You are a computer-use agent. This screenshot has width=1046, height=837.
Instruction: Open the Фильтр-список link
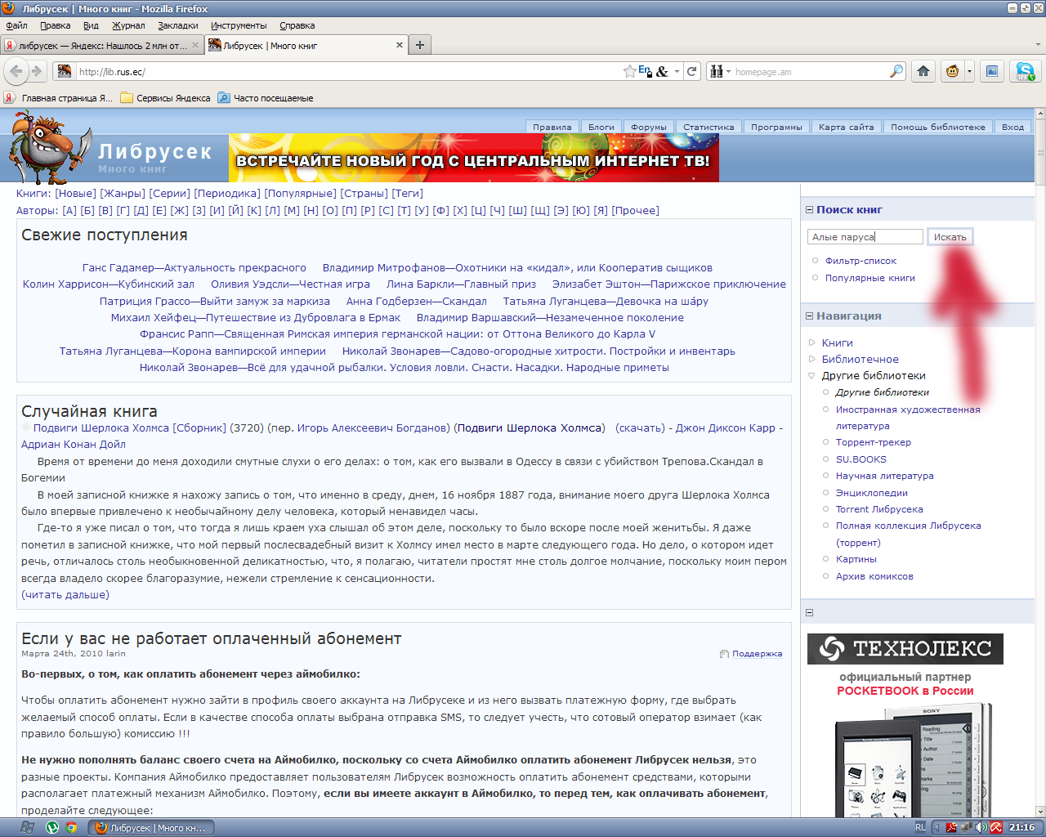(x=860, y=261)
